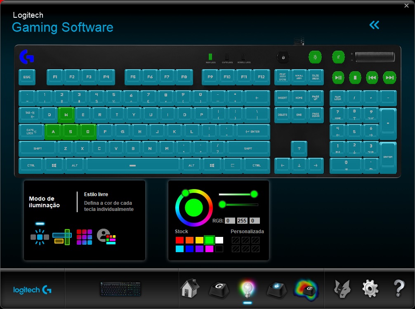415x309 pixels.
Task: Pick the blue stock color swatch
Action: coord(189,249)
